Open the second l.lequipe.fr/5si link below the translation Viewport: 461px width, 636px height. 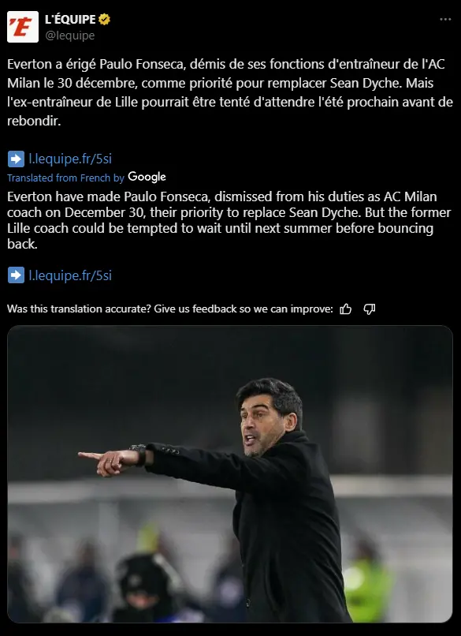pos(70,275)
